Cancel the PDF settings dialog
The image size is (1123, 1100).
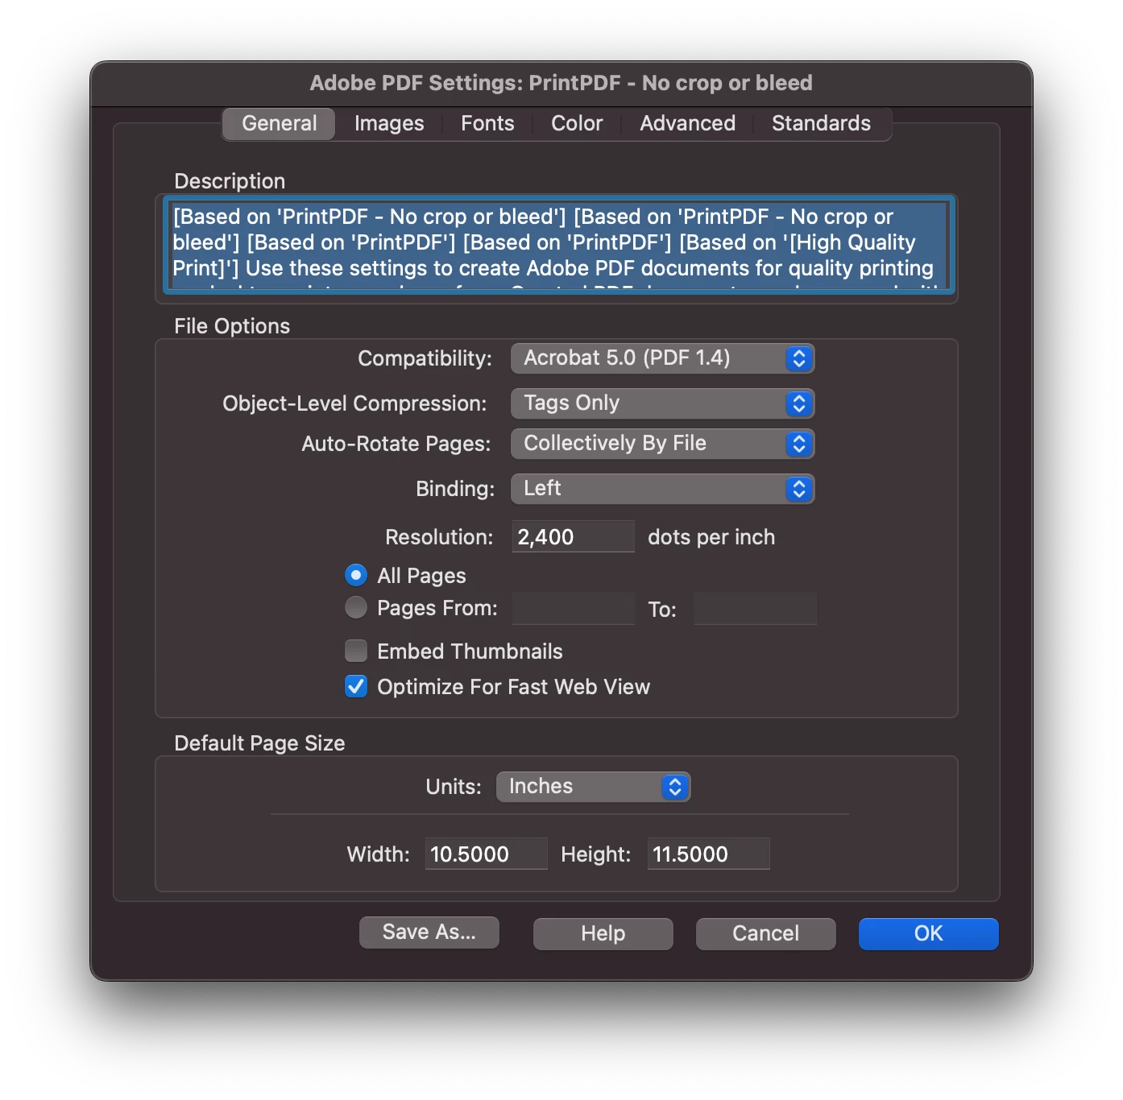[x=765, y=934]
